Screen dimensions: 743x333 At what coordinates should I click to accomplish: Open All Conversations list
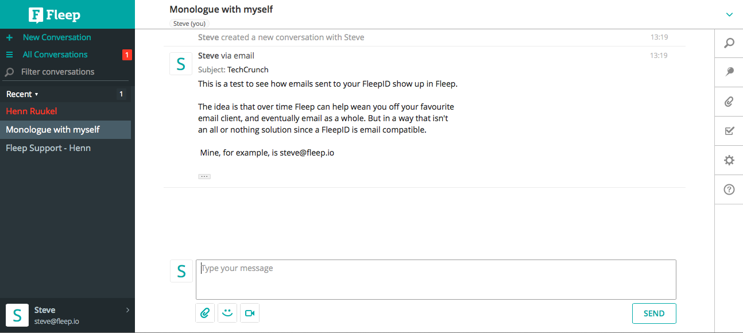pyautogui.click(x=55, y=55)
